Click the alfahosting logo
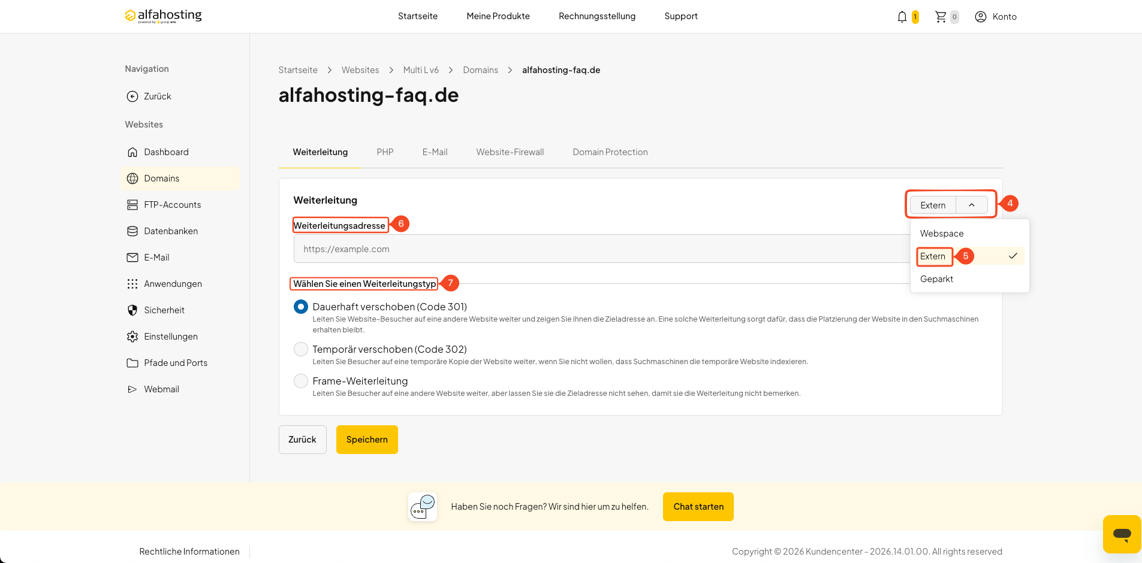Screen dimensions: 1142x563 163,16
